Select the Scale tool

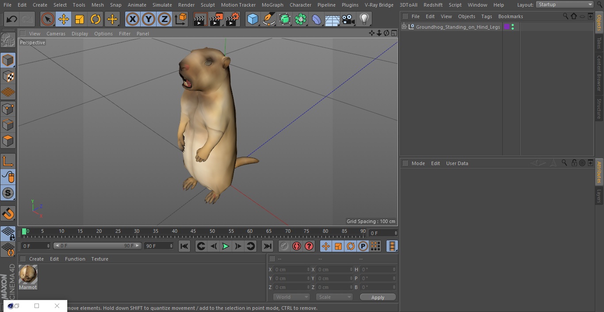[x=80, y=19]
